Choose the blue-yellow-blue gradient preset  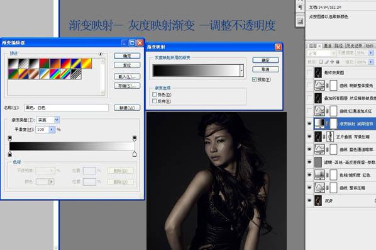pyautogui.click(x=76, y=64)
